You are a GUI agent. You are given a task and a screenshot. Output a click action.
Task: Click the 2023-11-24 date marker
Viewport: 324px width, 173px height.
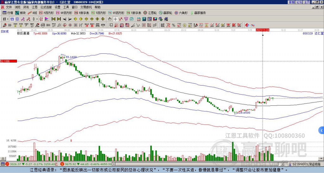click(262, 30)
